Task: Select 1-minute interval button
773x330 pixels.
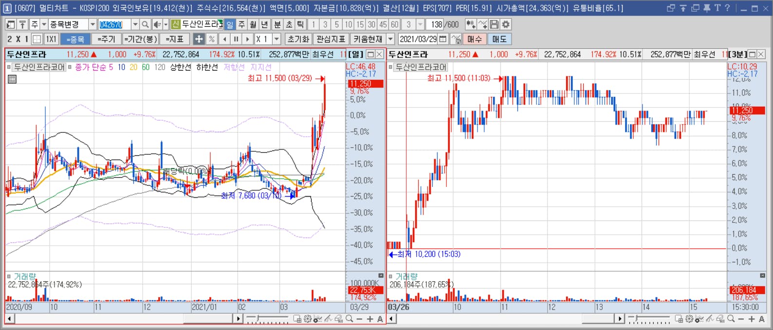Action: click(313, 24)
